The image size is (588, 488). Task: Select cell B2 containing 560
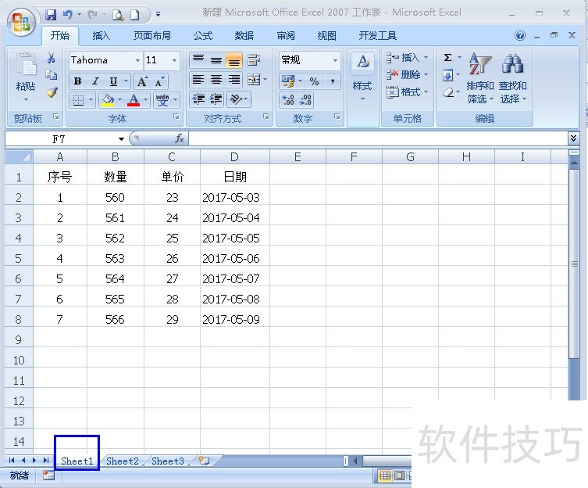point(115,198)
